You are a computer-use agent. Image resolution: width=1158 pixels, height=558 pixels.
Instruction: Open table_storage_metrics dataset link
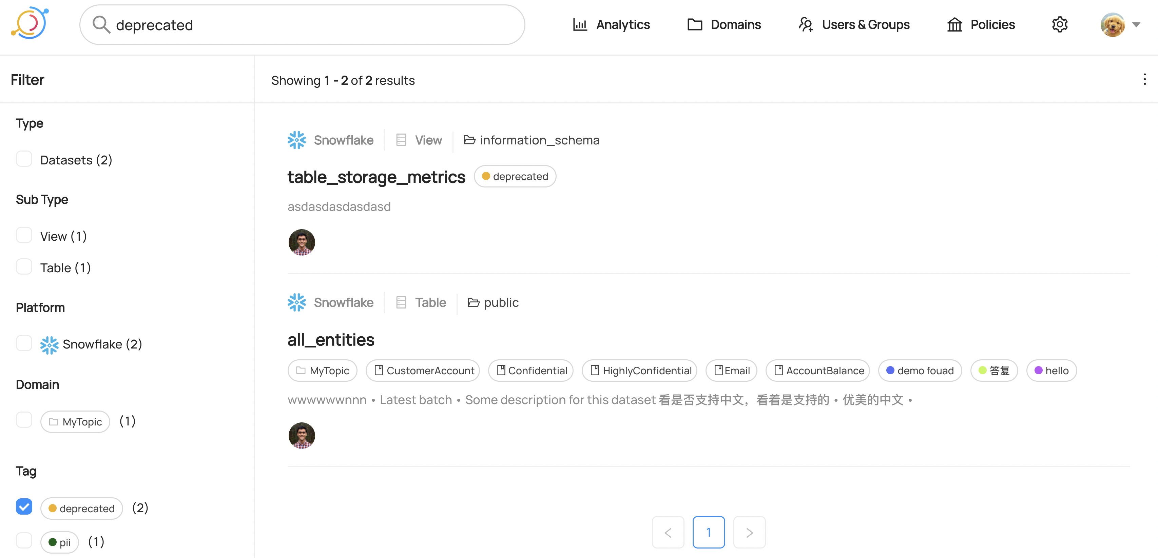coord(376,177)
